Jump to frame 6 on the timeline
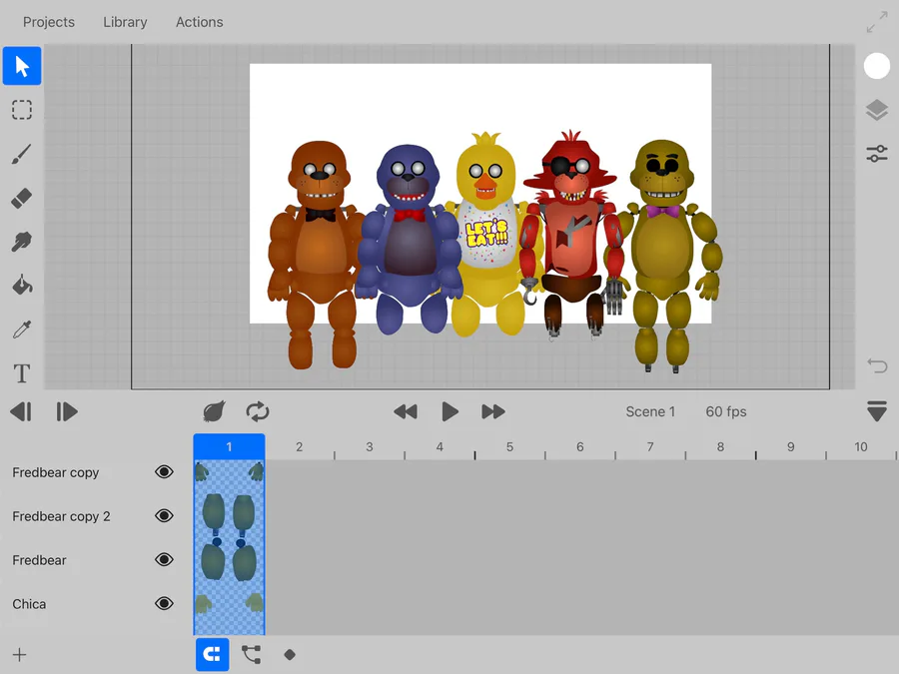 [x=580, y=447]
